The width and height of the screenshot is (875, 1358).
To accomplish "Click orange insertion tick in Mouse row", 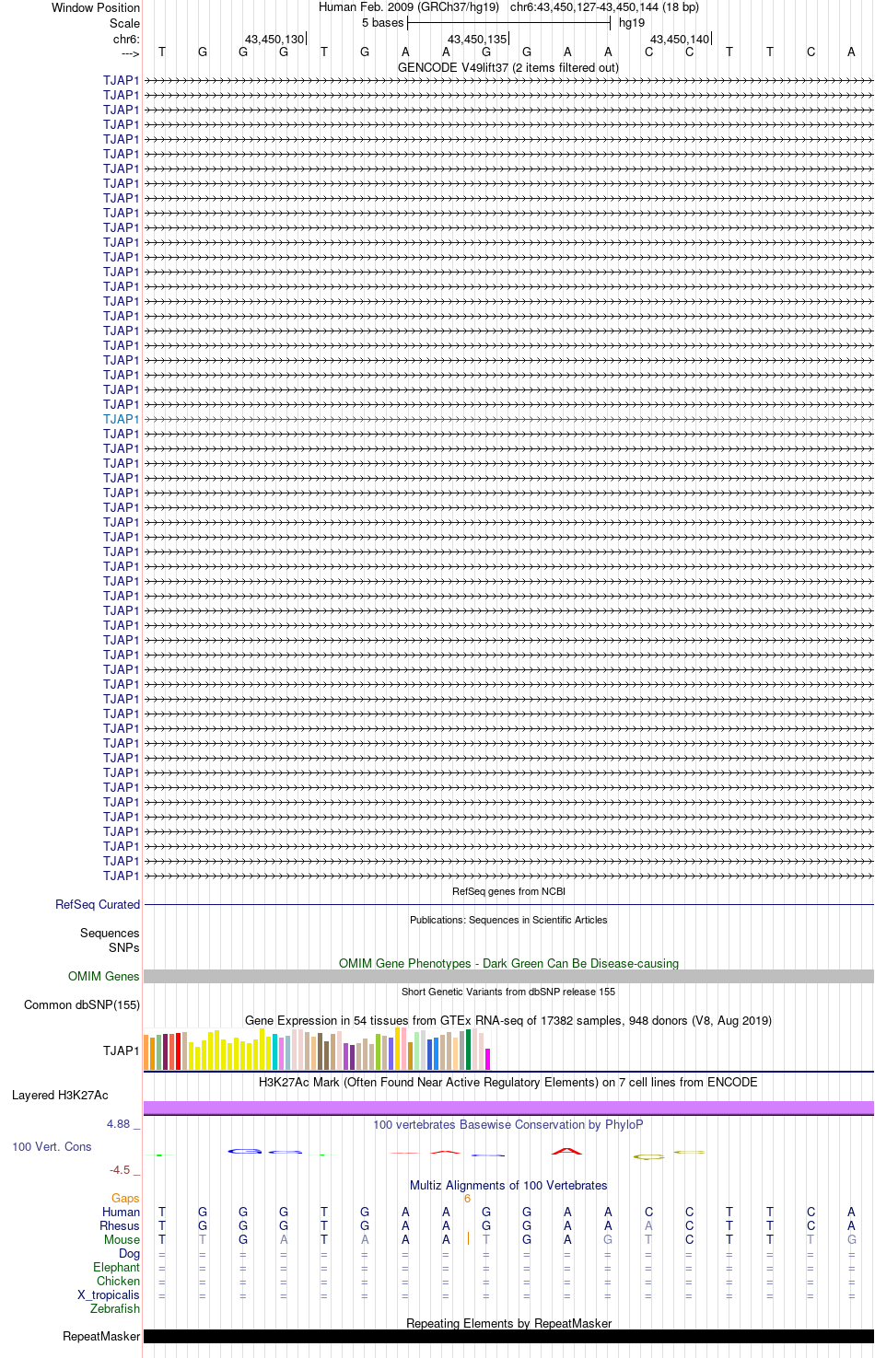I will coord(469,1239).
